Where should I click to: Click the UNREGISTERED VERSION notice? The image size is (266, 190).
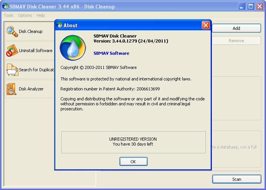click(x=133, y=139)
